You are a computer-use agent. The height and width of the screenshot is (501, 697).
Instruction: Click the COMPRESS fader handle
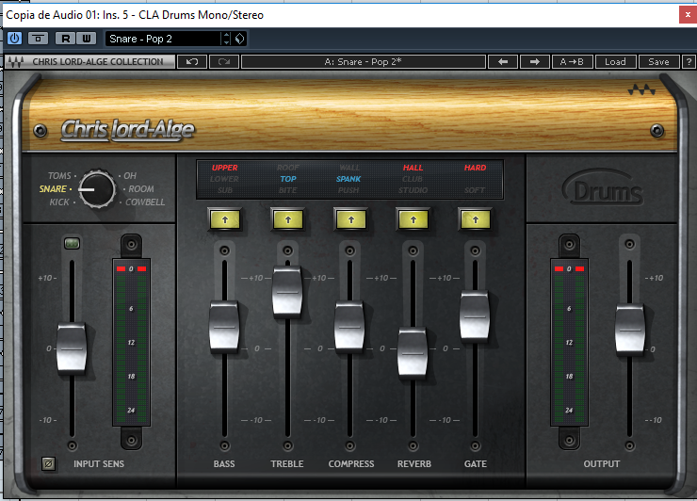click(349, 327)
